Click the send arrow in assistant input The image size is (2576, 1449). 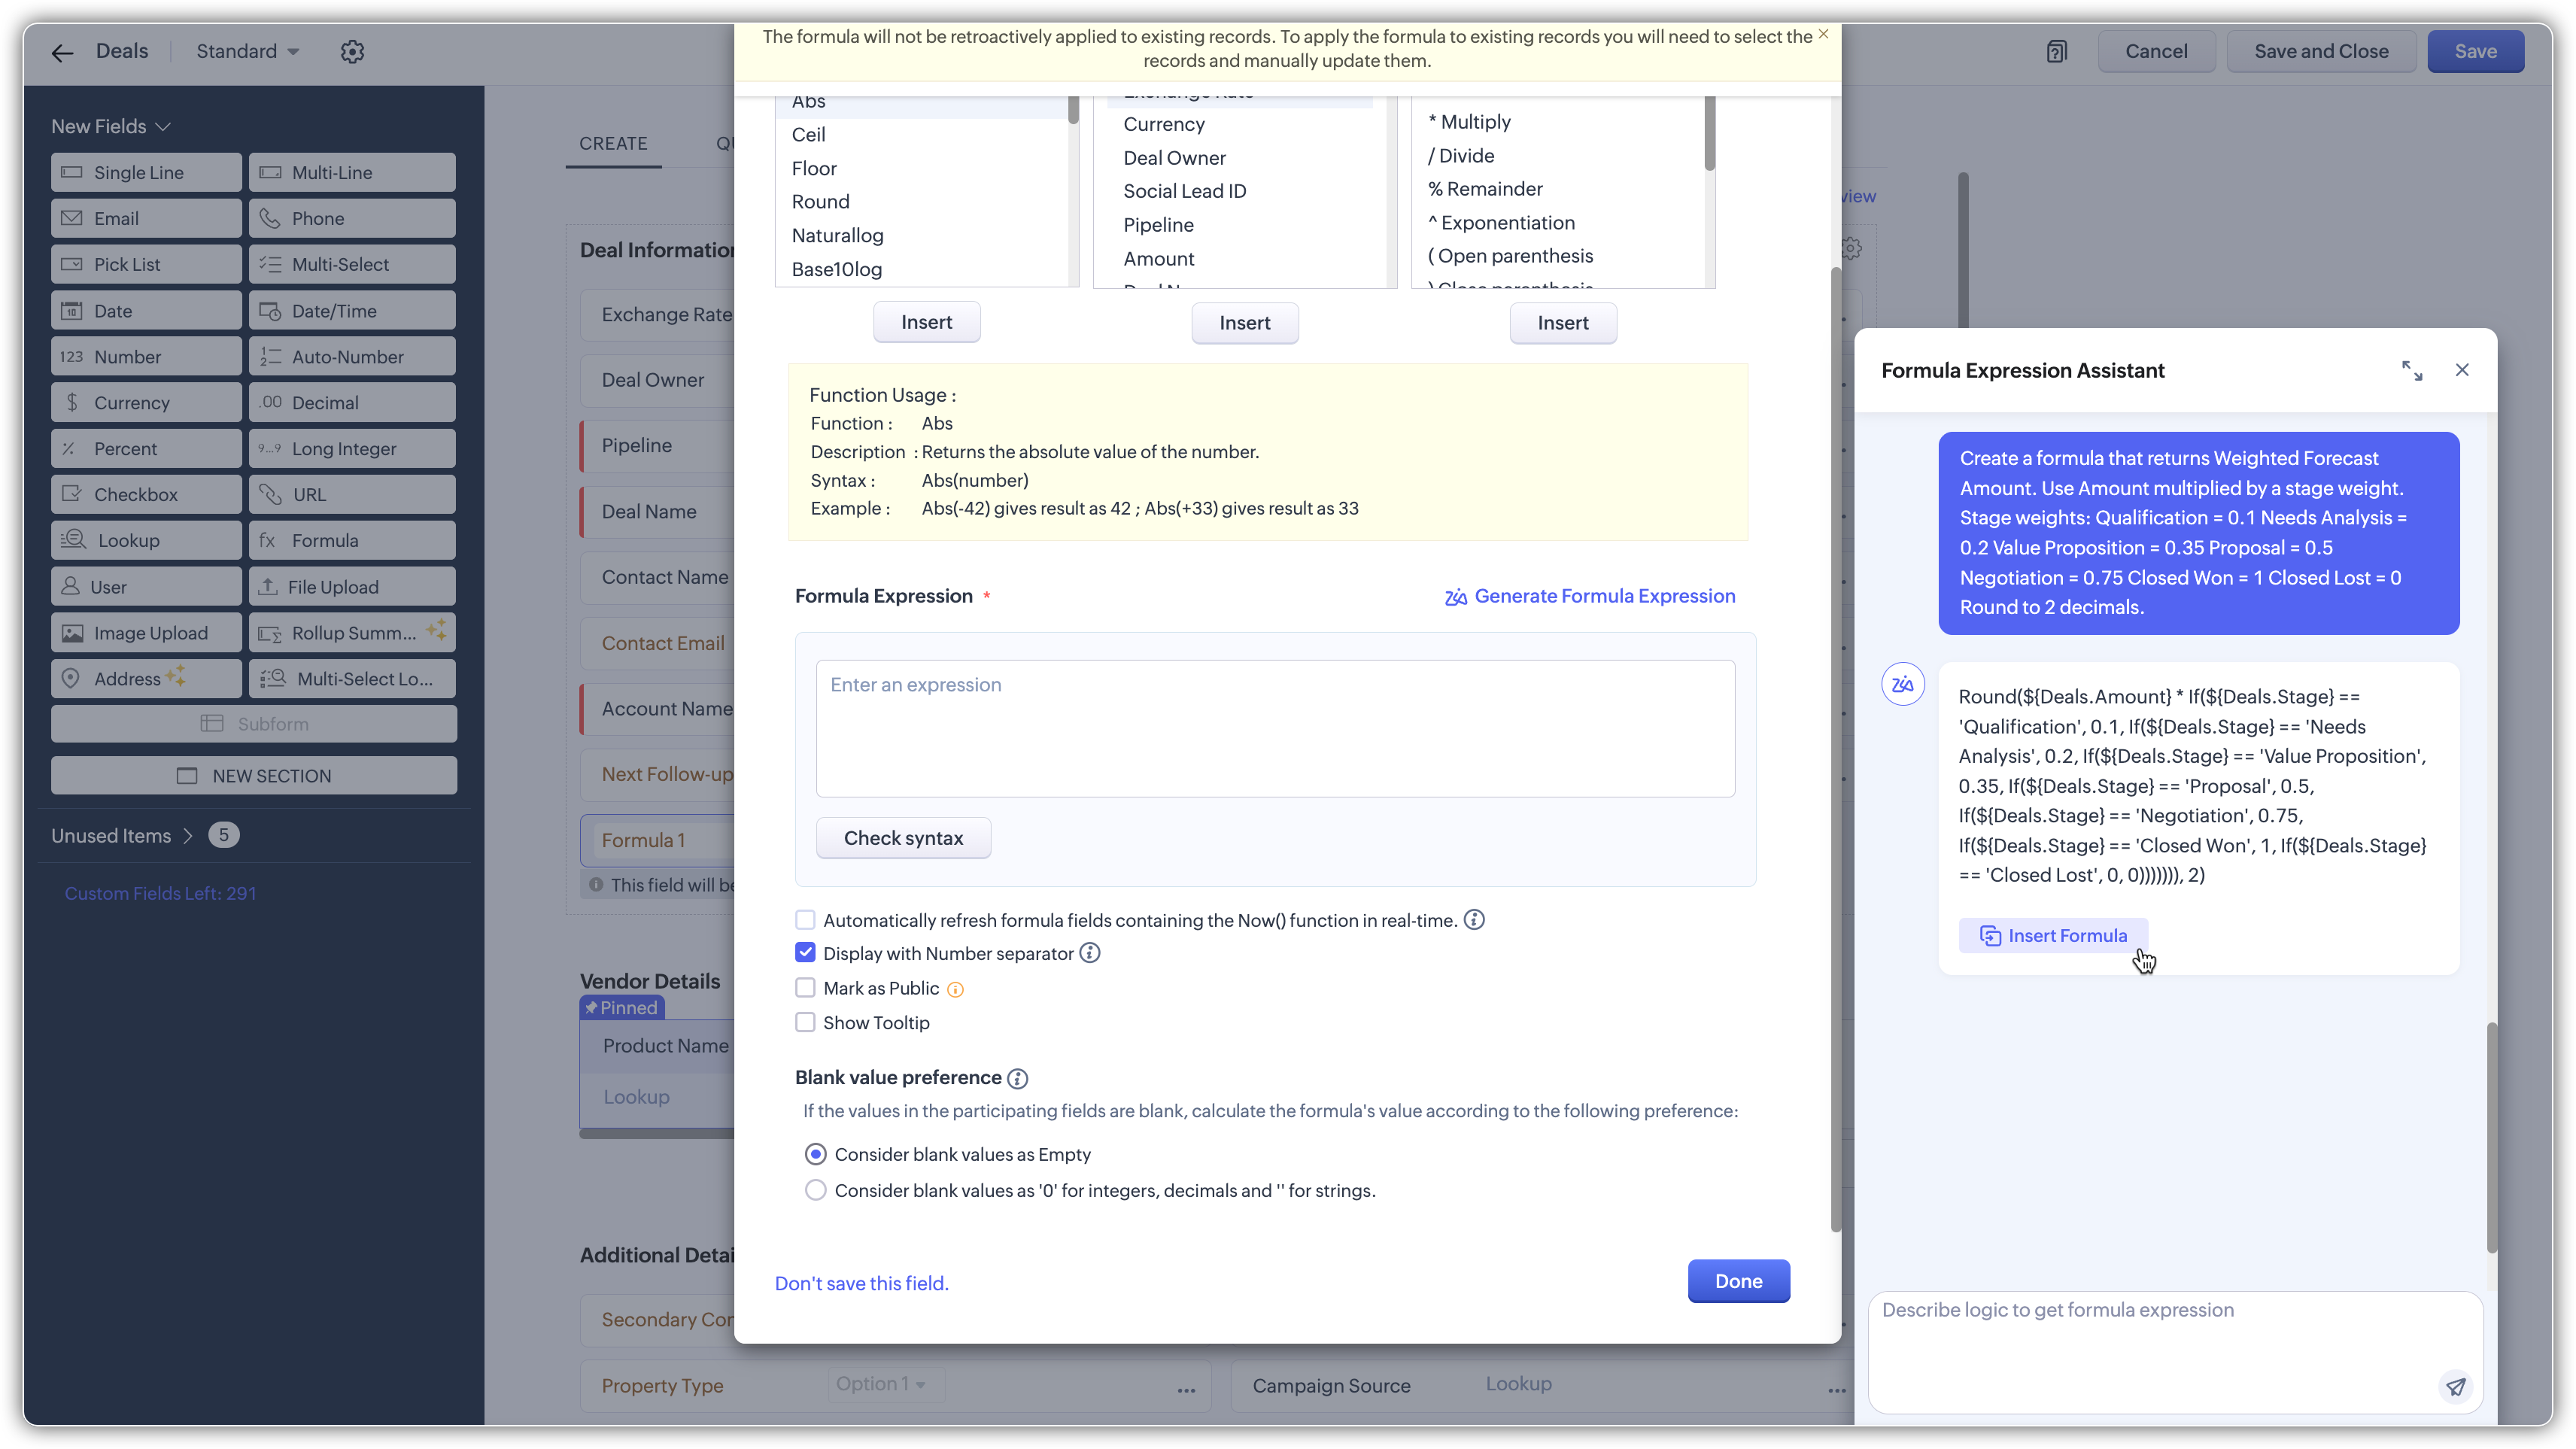(2455, 1386)
